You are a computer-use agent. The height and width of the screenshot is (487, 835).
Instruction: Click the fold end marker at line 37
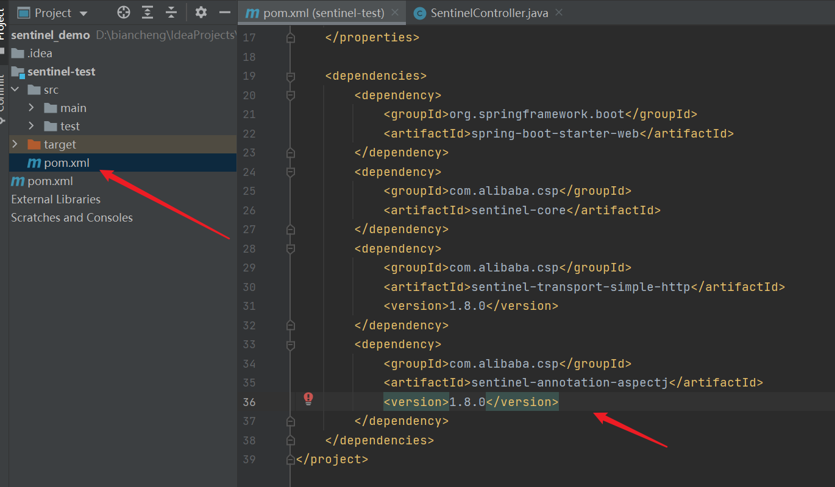pyautogui.click(x=290, y=421)
